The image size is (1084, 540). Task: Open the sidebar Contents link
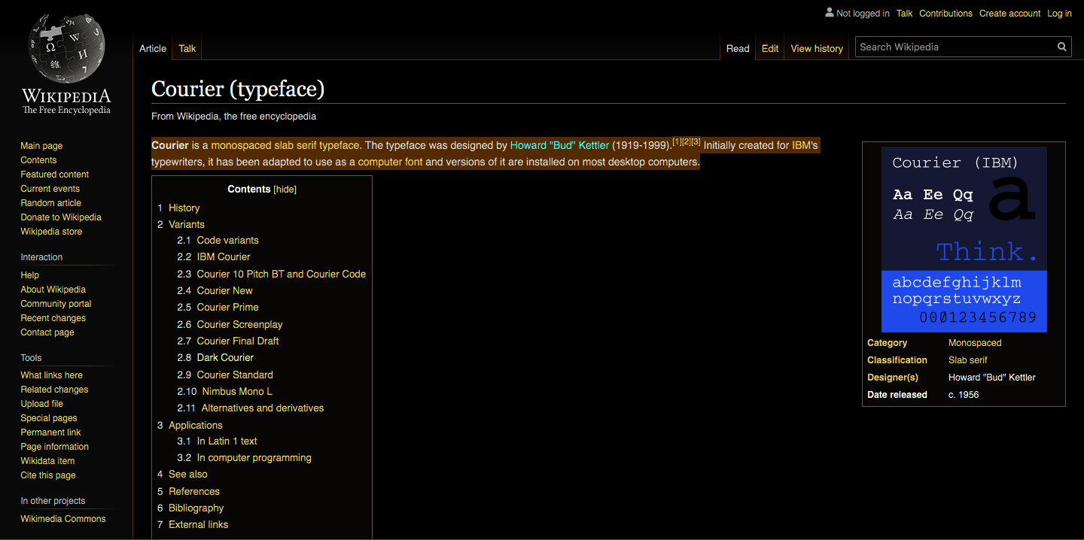[x=38, y=160]
